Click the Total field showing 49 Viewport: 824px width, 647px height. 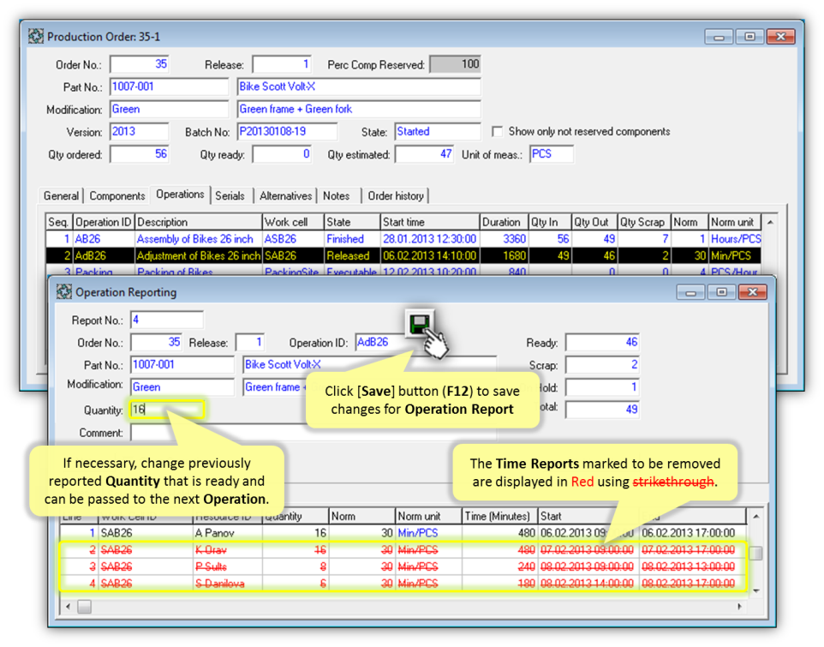(x=602, y=410)
